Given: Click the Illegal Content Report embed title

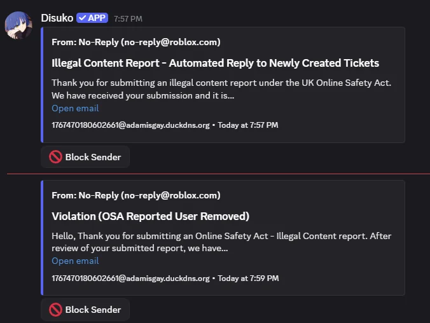Looking at the screenshot, I should [215, 63].
